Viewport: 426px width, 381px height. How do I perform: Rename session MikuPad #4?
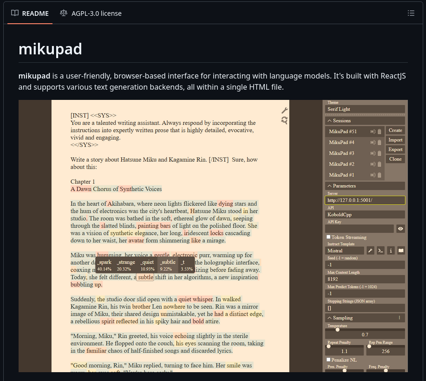(373, 142)
